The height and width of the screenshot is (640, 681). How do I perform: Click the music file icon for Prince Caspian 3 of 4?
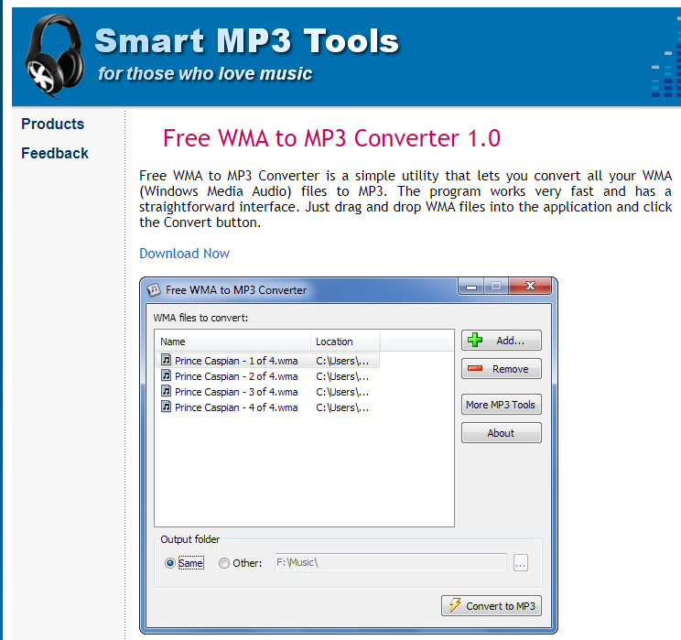166,391
